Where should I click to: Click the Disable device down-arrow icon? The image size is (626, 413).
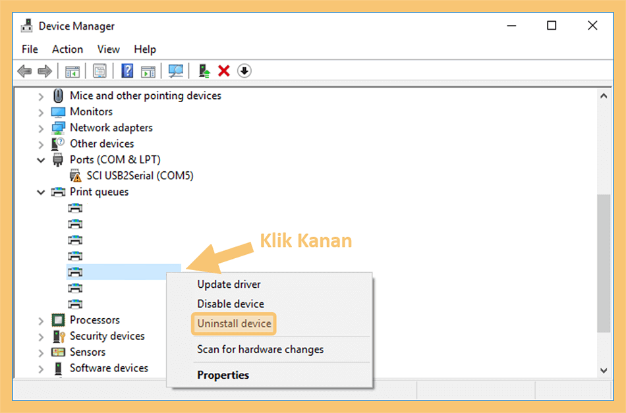point(244,71)
